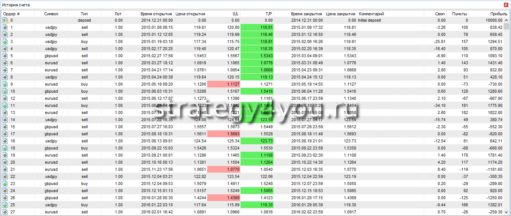
Task: Click the sell icon of order 21
Action: point(5,170)
